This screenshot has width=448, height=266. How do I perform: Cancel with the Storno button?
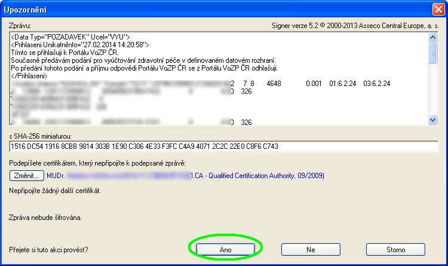point(396,249)
